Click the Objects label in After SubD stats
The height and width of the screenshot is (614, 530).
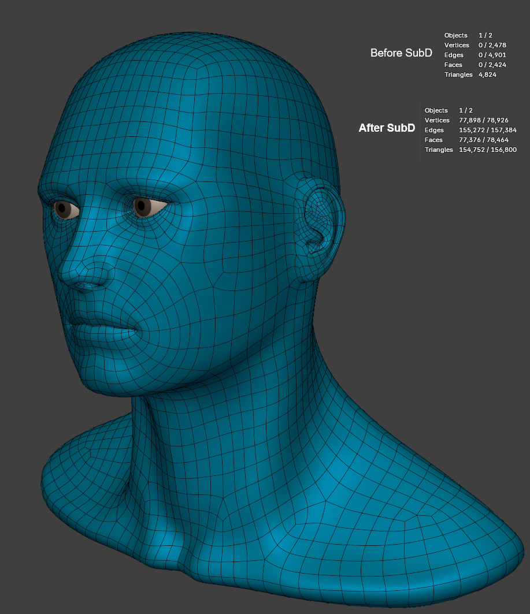point(436,110)
